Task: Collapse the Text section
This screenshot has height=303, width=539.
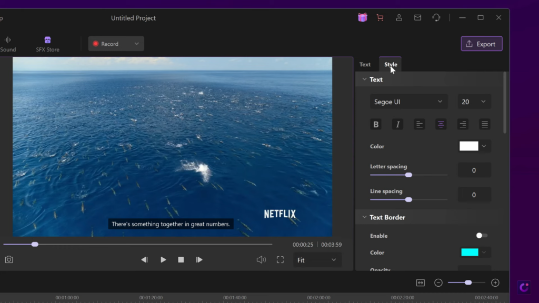Action: click(364, 79)
